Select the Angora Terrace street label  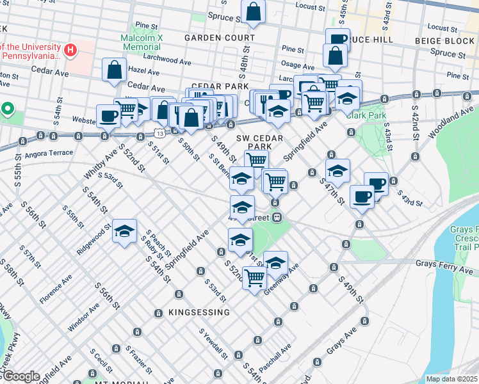(49, 154)
